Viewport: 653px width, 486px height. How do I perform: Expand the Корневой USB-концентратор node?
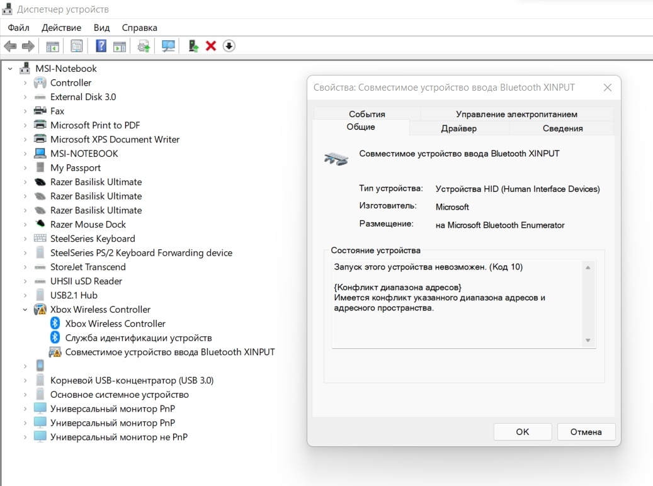[x=25, y=380]
